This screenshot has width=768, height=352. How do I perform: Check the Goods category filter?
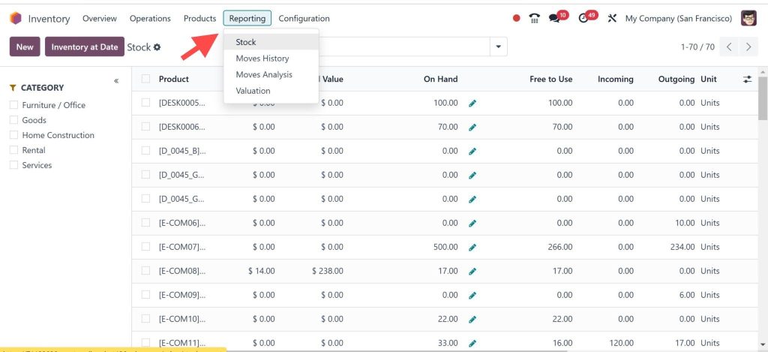[x=13, y=120]
